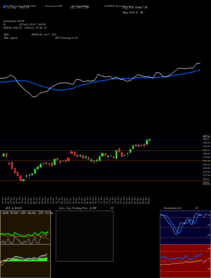The height and width of the screenshot is (278, 211).
Task: Click the first date label on the axis
Action: [3, 200]
